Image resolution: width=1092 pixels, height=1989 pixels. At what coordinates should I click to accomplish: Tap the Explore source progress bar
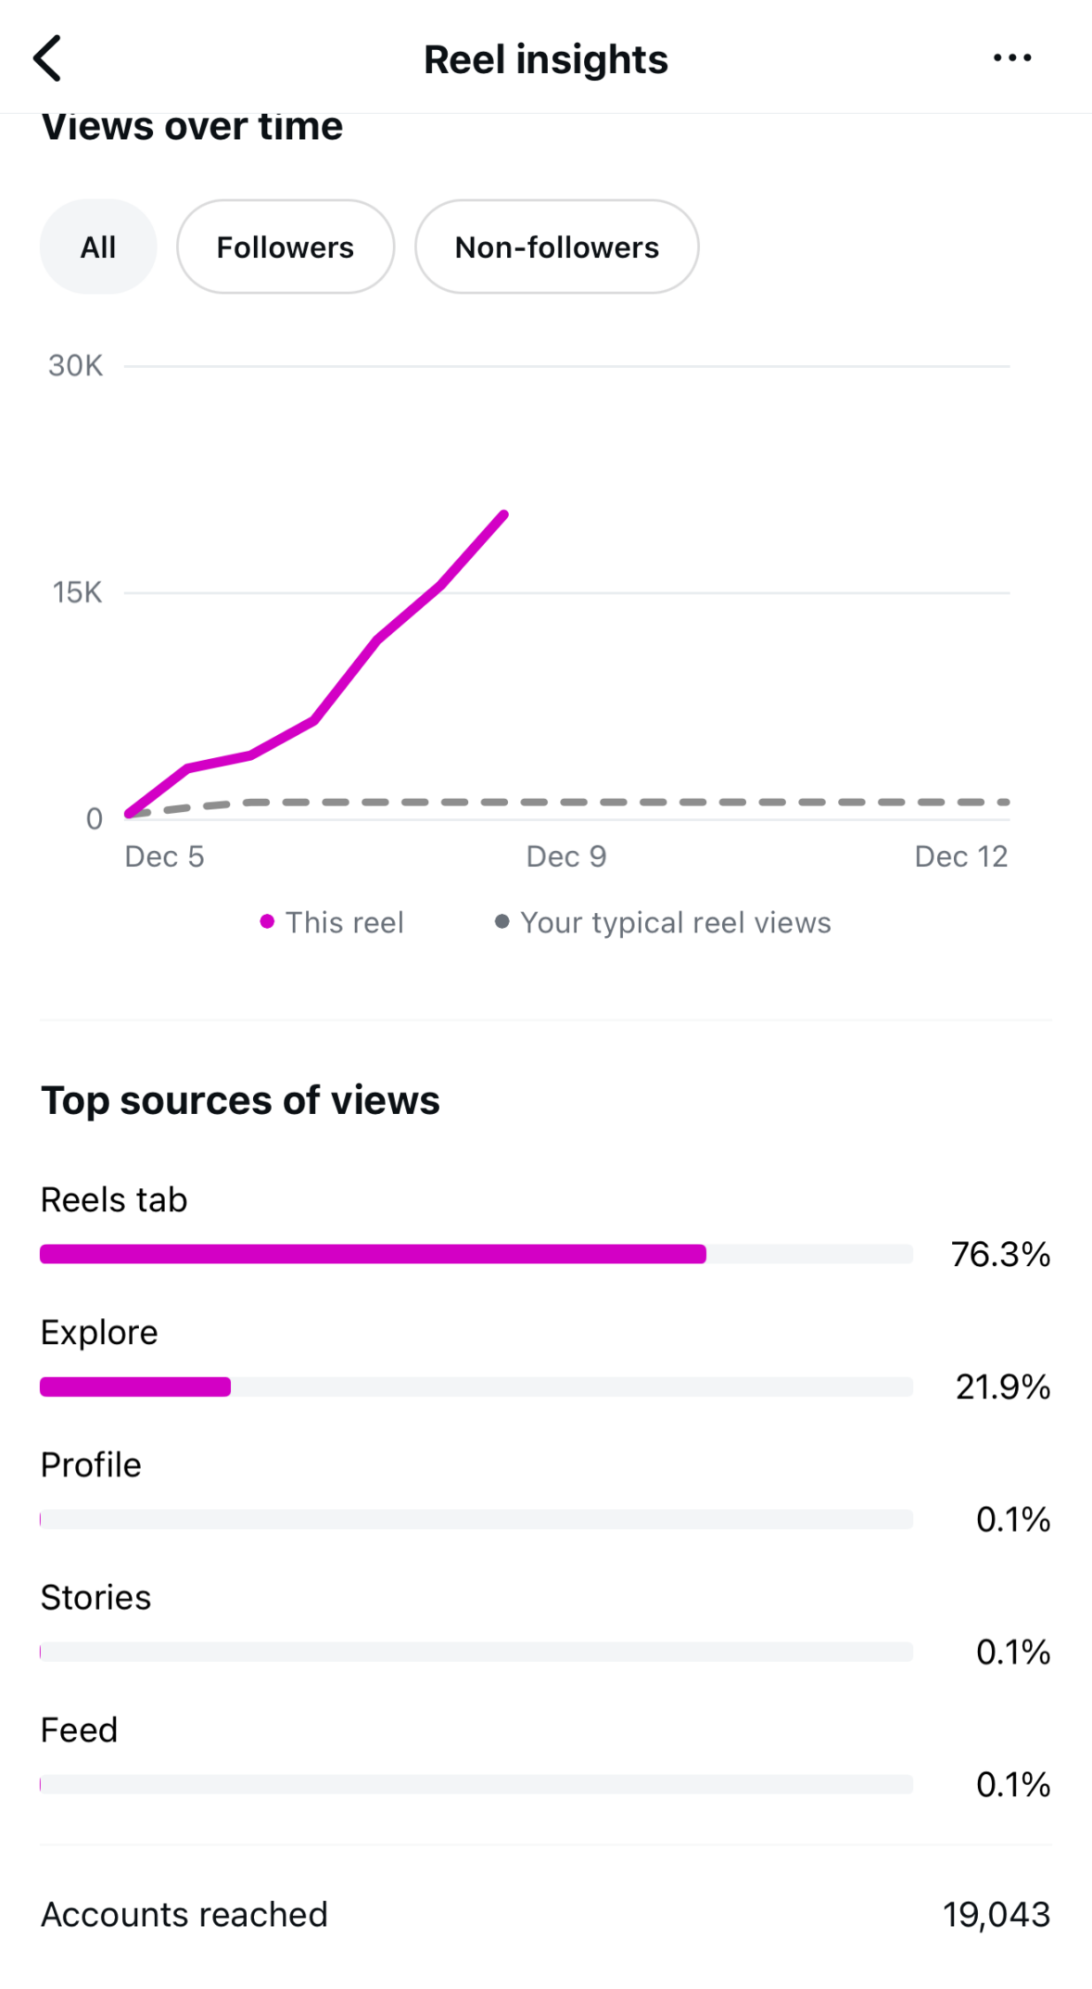click(476, 1387)
